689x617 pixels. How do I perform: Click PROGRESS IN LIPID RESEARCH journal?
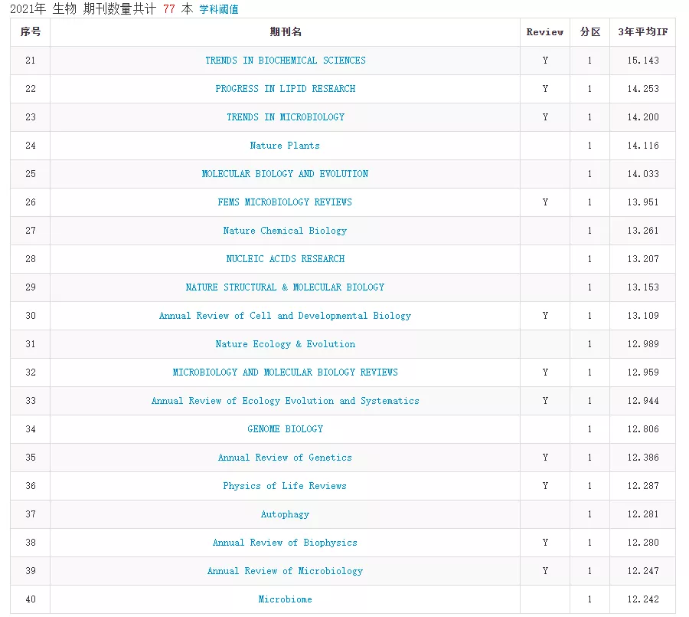285,89
